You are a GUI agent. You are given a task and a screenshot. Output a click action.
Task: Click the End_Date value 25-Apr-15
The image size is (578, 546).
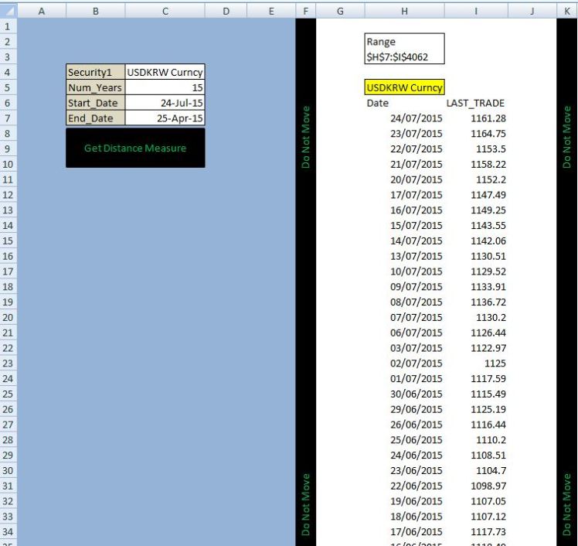(165, 118)
